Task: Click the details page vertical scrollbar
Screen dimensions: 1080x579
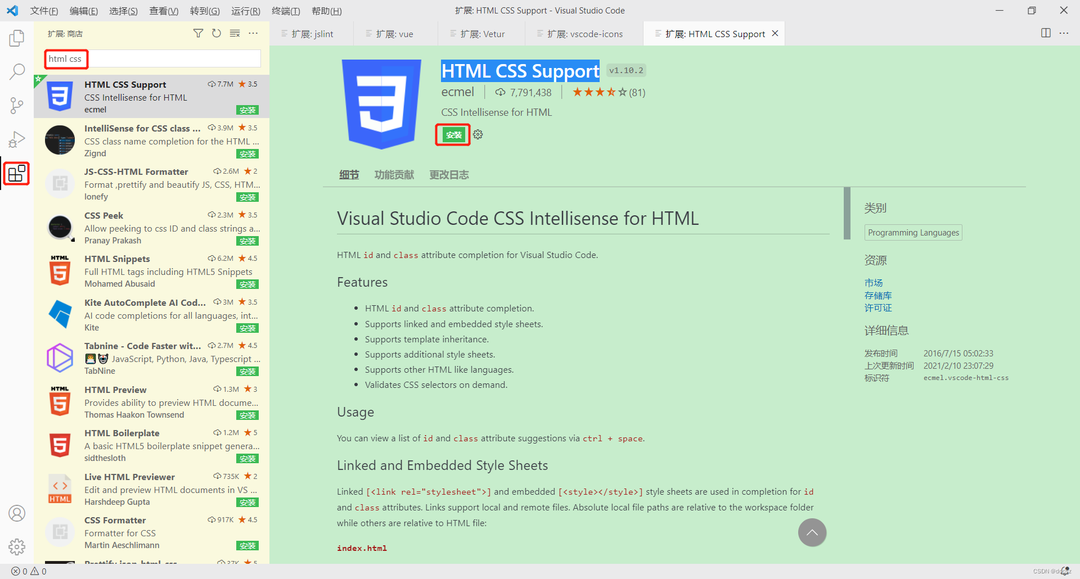Action: point(847,214)
